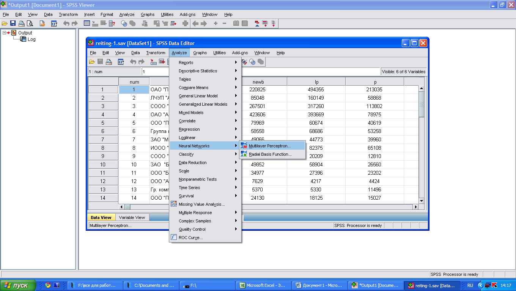
Task: Open Graphs menu in Data Editor
Action: click(x=200, y=53)
